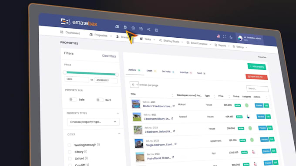Click the minimum price slider handle
Image resolution: width=296 pixels, height=166 pixels.
(65, 72)
